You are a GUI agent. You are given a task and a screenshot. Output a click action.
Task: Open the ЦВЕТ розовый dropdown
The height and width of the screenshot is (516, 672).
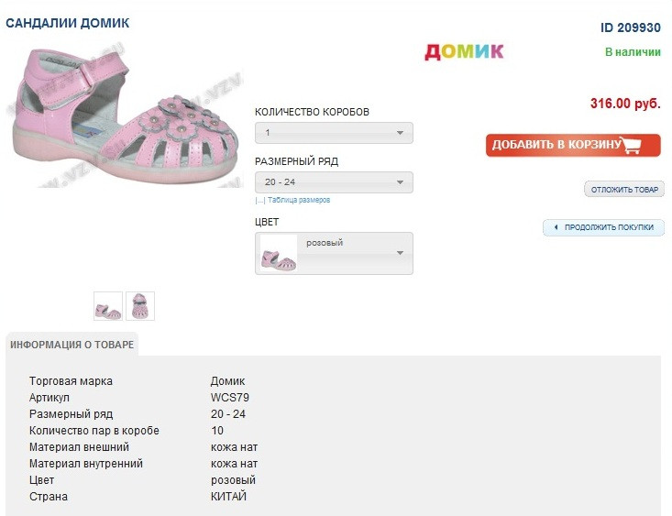[334, 253]
